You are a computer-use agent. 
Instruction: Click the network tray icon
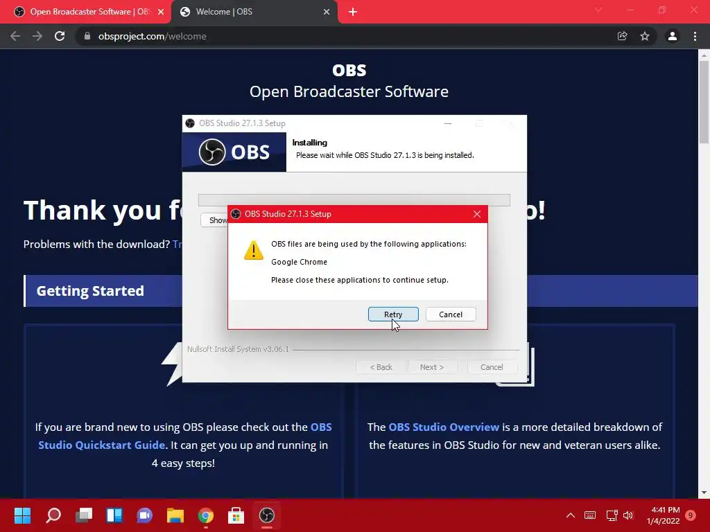point(612,515)
